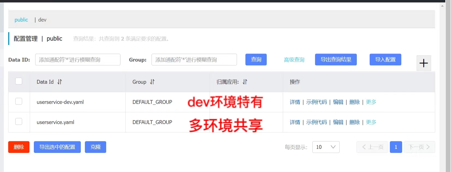451x172 pixels.
Task: Click DEFAULT_GROUP in userservice.yaml row
Action: coord(152,122)
